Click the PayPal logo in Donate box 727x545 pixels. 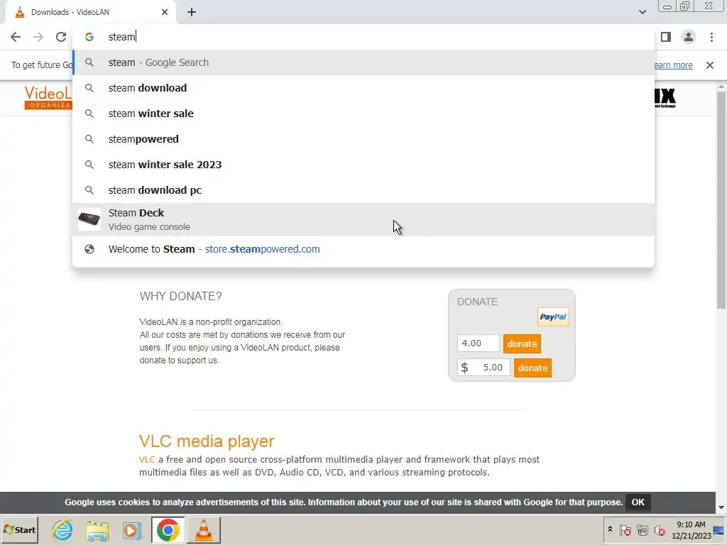pyautogui.click(x=553, y=317)
